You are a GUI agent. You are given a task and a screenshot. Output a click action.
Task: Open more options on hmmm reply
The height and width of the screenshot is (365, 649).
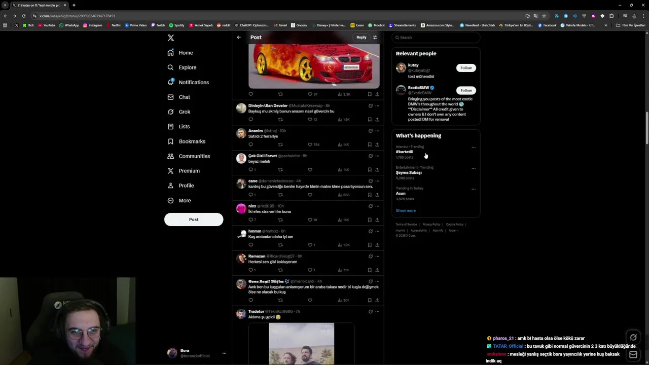(377, 231)
